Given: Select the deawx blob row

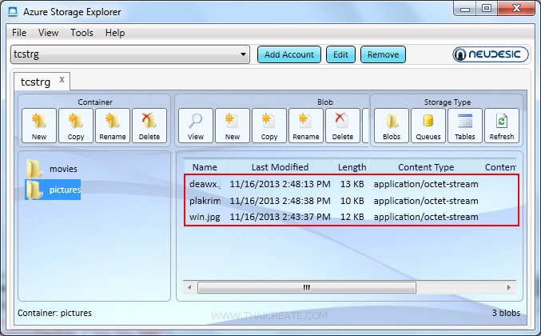Looking at the screenshot, I should click(x=352, y=184).
